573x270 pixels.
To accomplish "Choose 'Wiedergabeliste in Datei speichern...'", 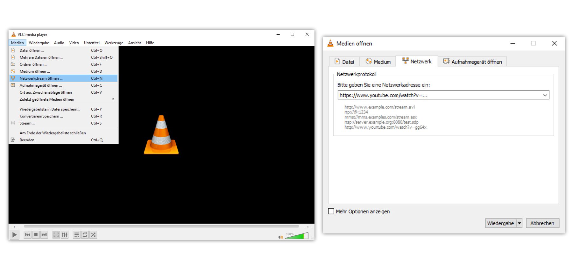I will pyautogui.click(x=64, y=109).
